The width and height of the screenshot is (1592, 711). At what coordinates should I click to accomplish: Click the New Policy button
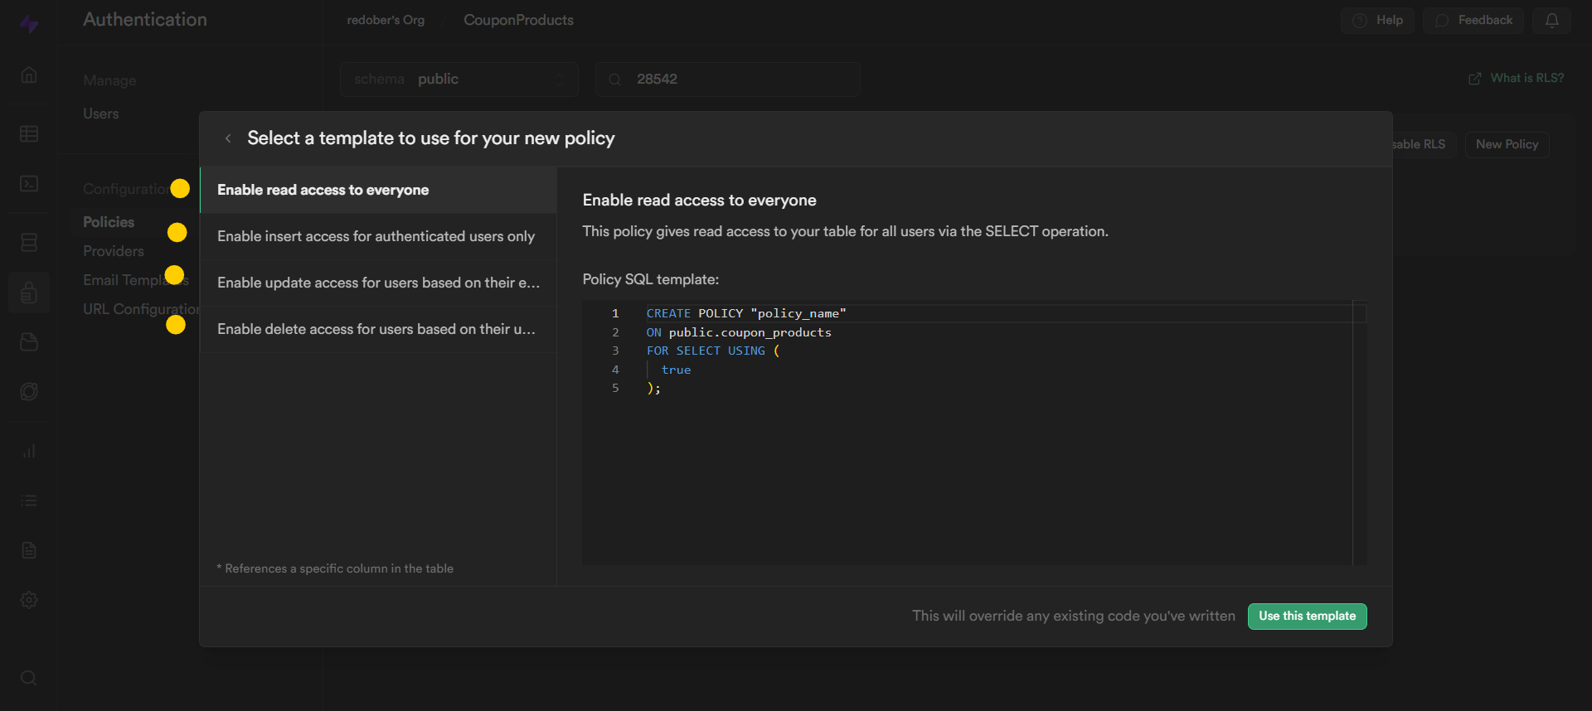pos(1507,145)
